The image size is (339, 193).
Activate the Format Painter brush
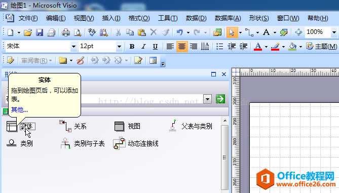165,32
